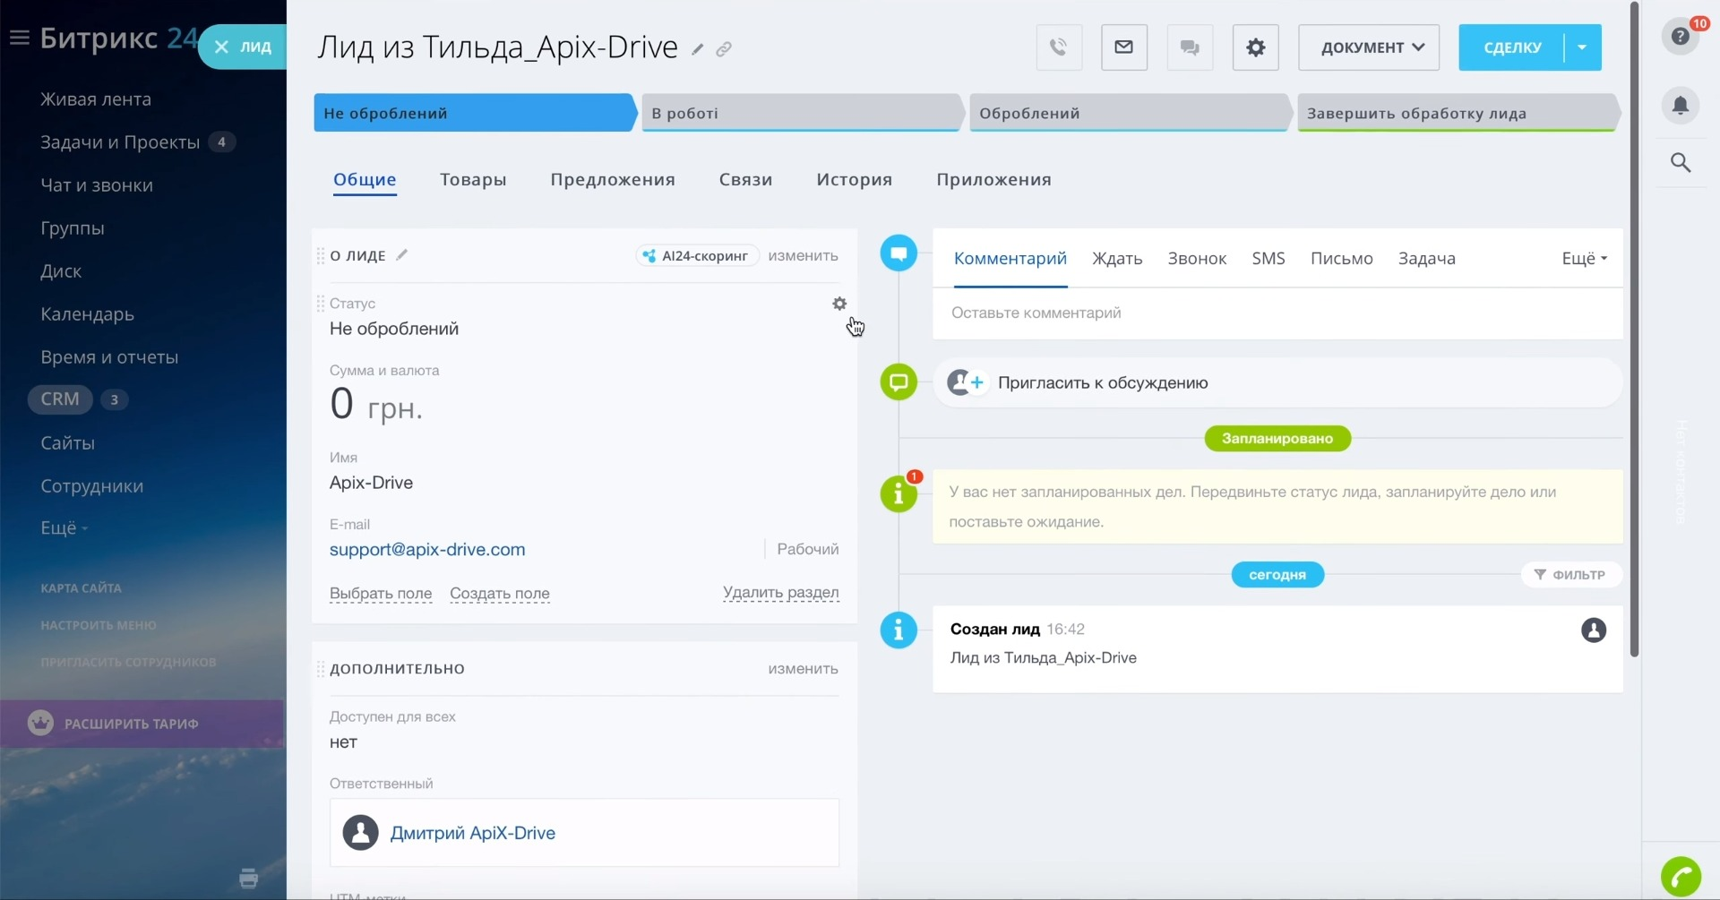Click the add person icon
1720x900 pixels.
click(x=967, y=382)
